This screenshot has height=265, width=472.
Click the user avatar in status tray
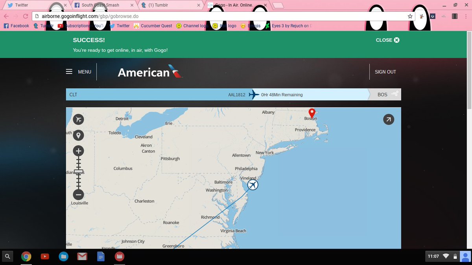point(465,256)
